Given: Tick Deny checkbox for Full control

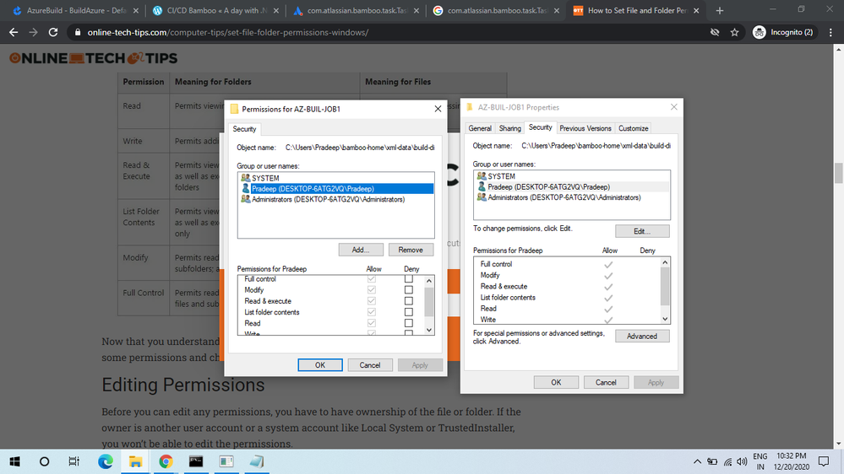Looking at the screenshot, I should pyautogui.click(x=409, y=279).
